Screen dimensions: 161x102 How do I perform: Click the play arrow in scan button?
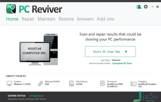tap(126, 52)
